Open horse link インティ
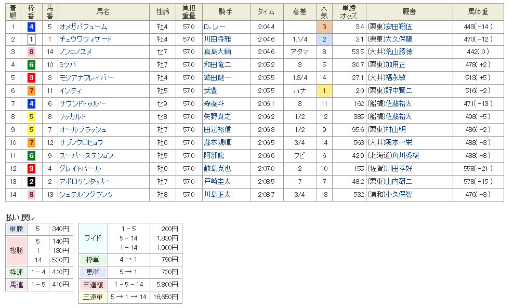514x308 pixels. pos(70,91)
